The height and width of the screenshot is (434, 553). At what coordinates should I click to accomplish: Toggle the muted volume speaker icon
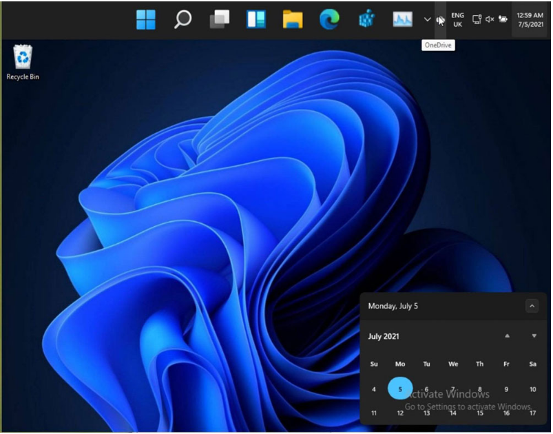click(x=490, y=19)
